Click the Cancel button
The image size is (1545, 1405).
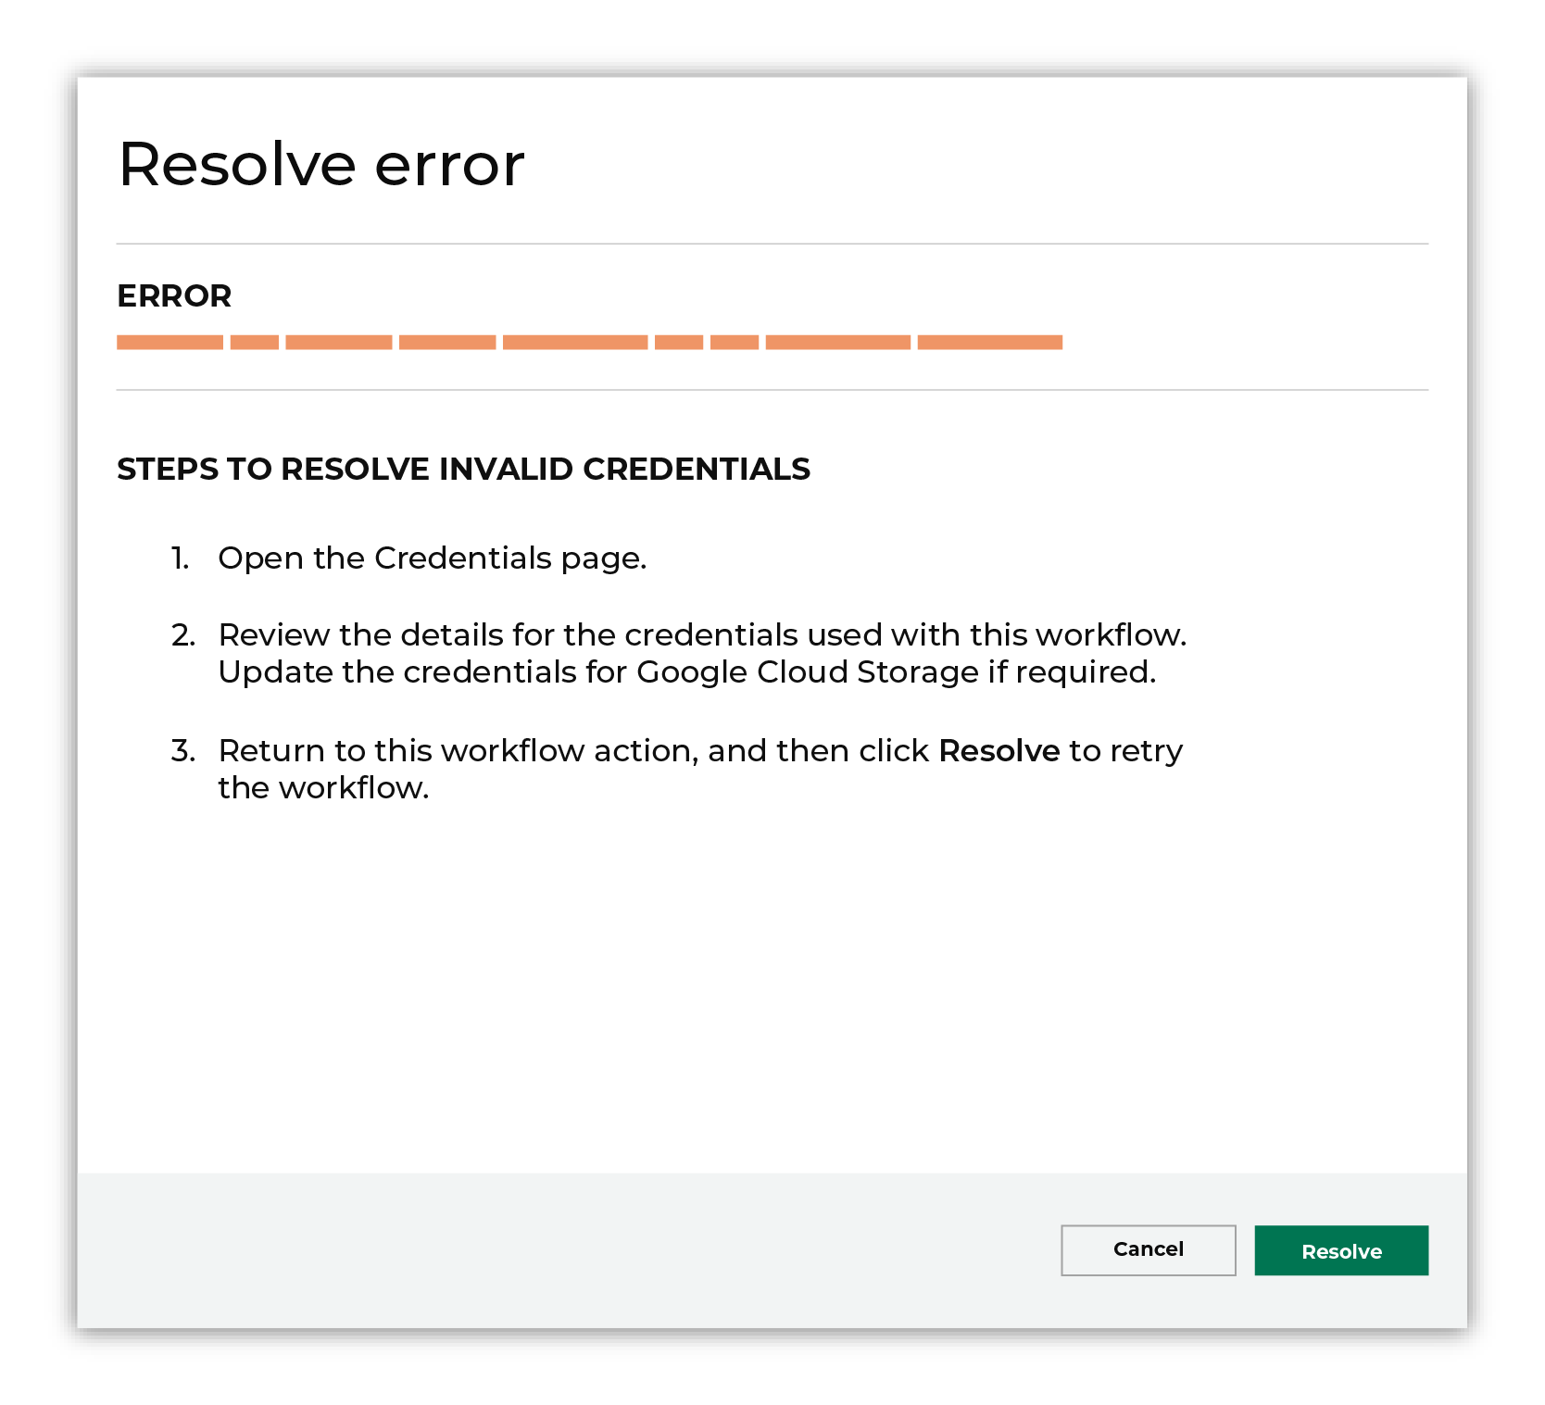pos(1148,1249)
